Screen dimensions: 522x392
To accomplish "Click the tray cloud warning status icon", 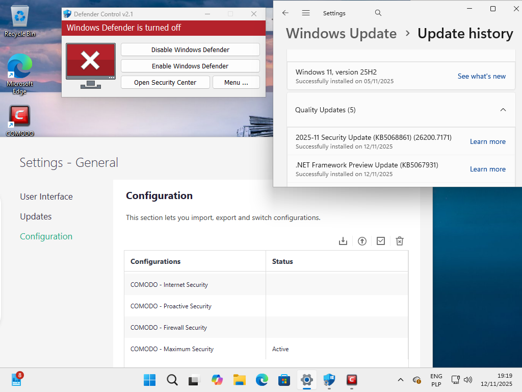I will [x=417, y=380].
